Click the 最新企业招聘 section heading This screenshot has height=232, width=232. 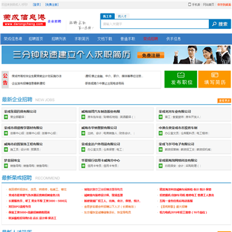17,100
